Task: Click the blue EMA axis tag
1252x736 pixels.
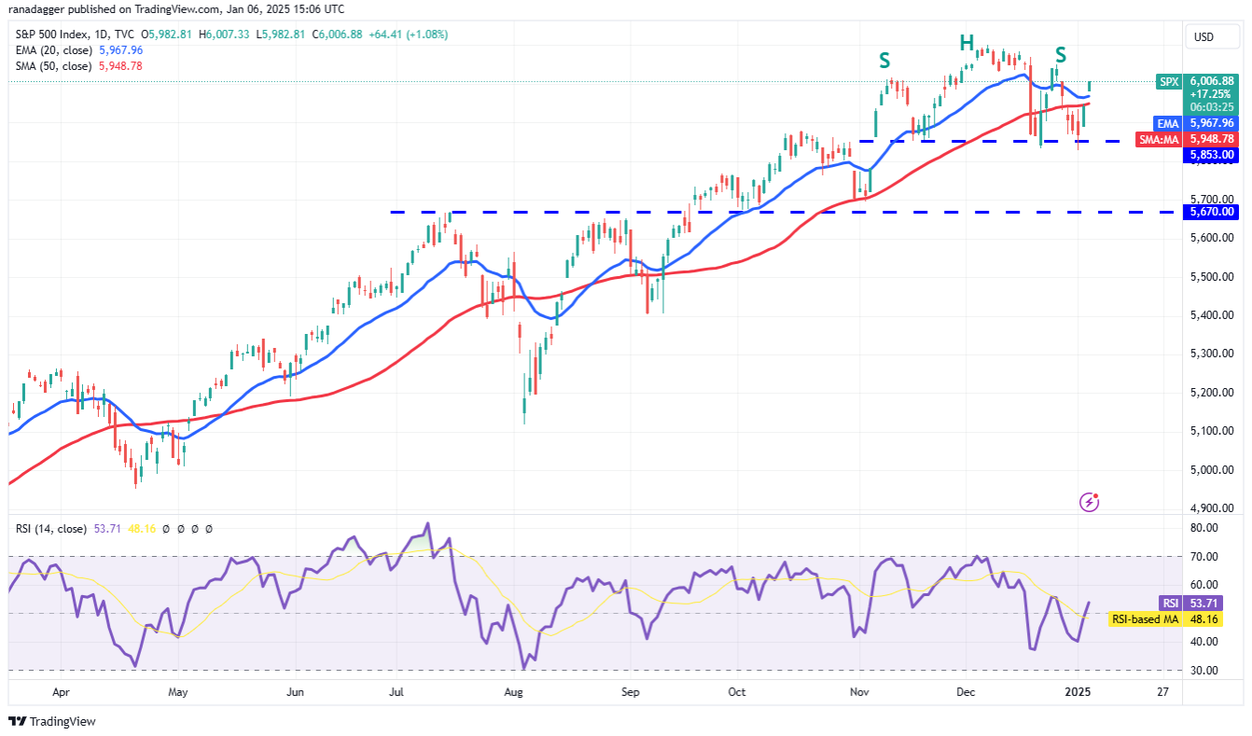Action: 1170,123
